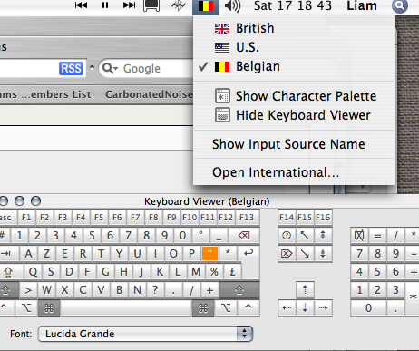Image resolution: width=419 pixels, height=351 pixels.
Task: Click the M key
Action: click(x=196, y=271)
